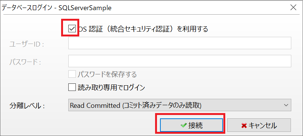Click the green checkmark icon on 接続
Screen dimensions: 303x136
[183, 125]
